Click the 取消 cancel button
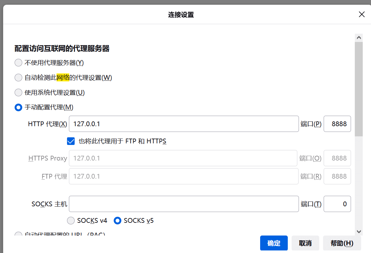Screen dimensions: 371x253 click(x=305, y=243)
